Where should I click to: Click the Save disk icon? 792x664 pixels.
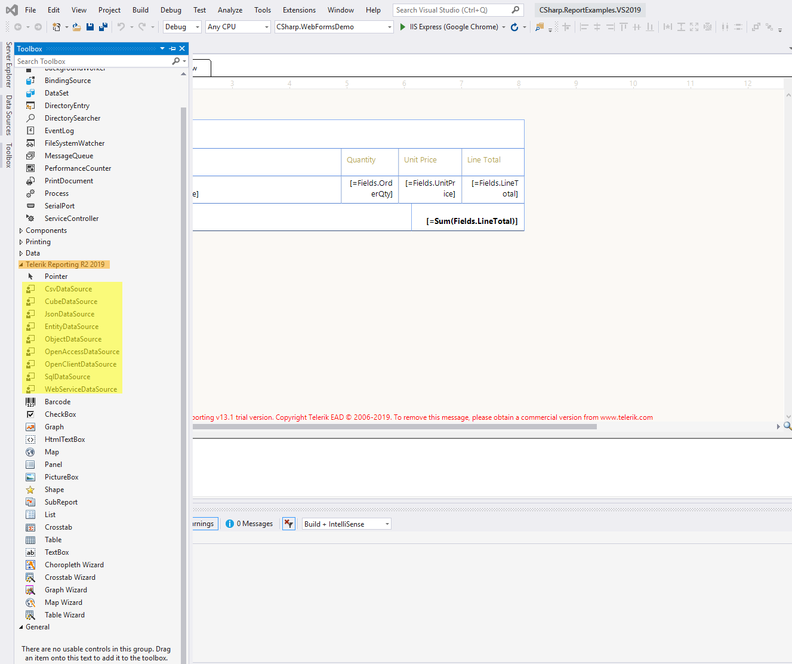[90, 27]
